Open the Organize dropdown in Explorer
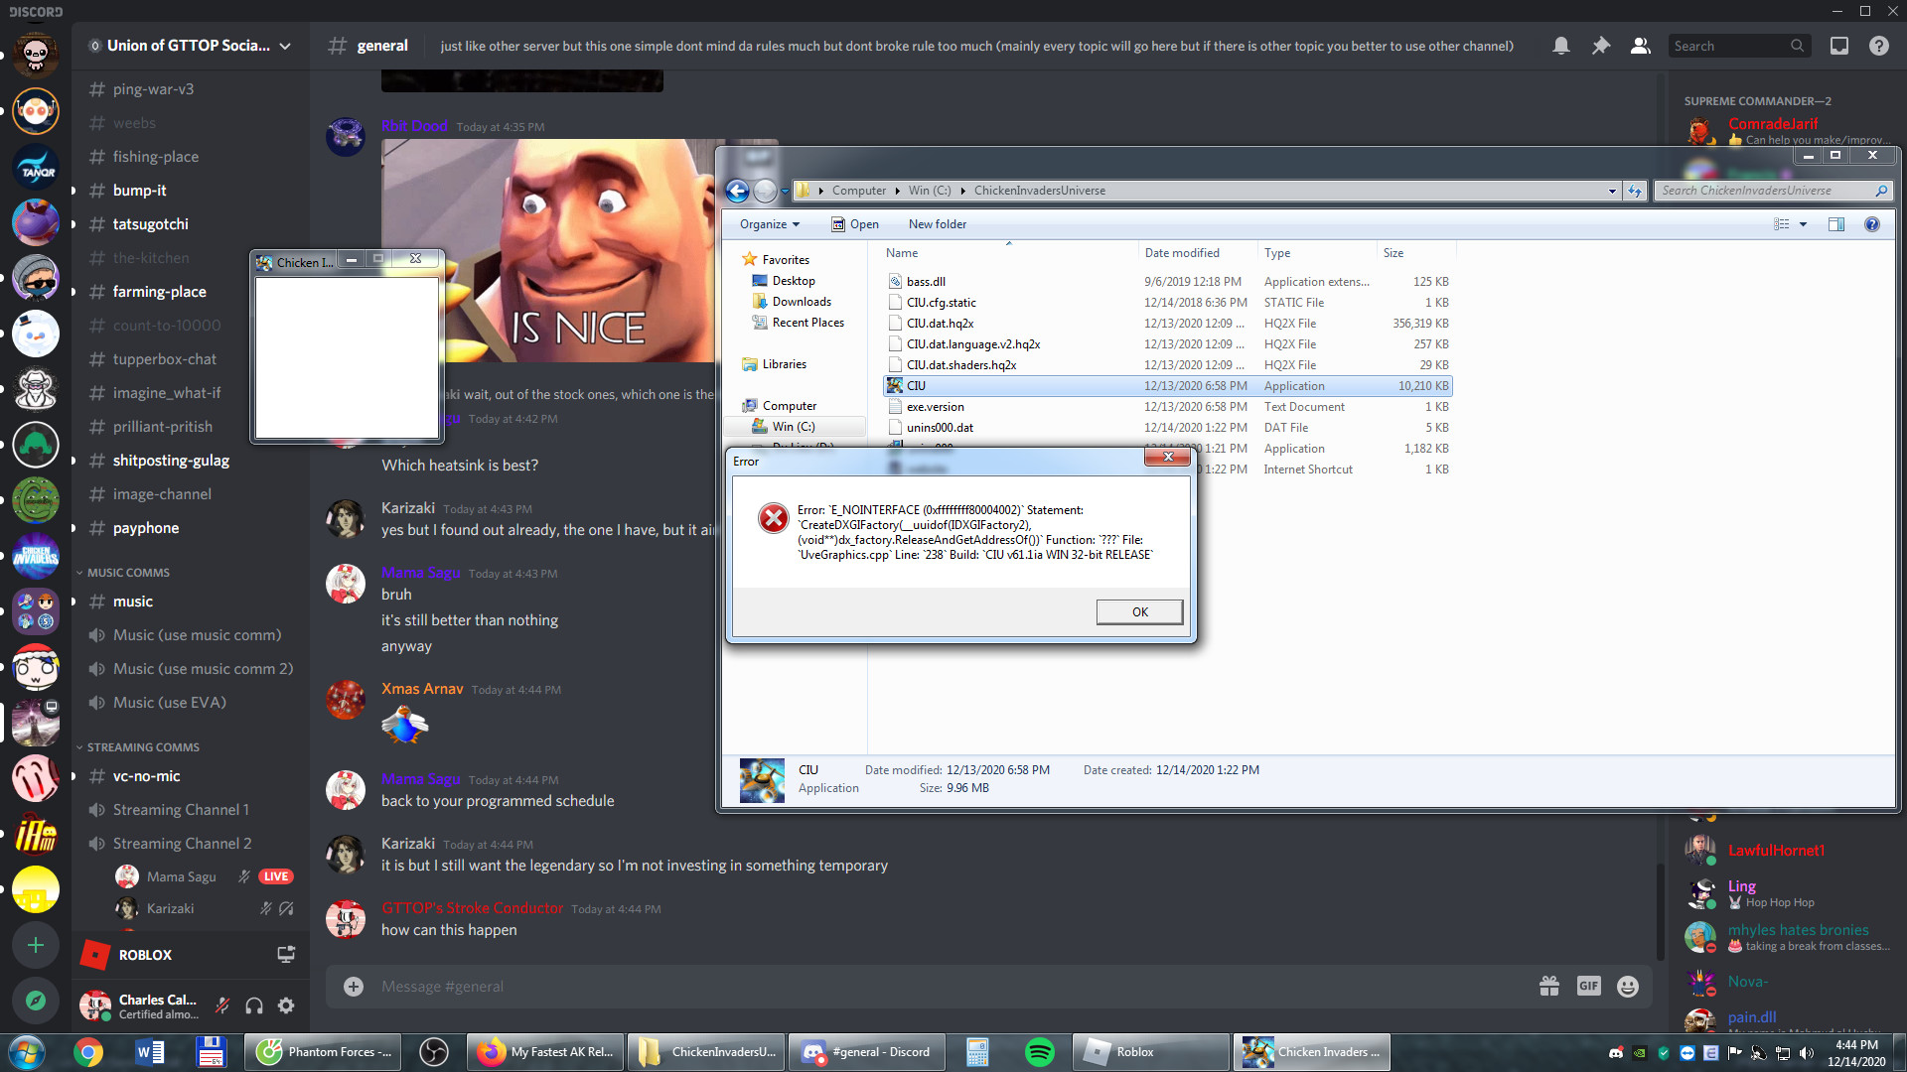The height and width of the screenshot is (1072, 1907). [769, 224]
